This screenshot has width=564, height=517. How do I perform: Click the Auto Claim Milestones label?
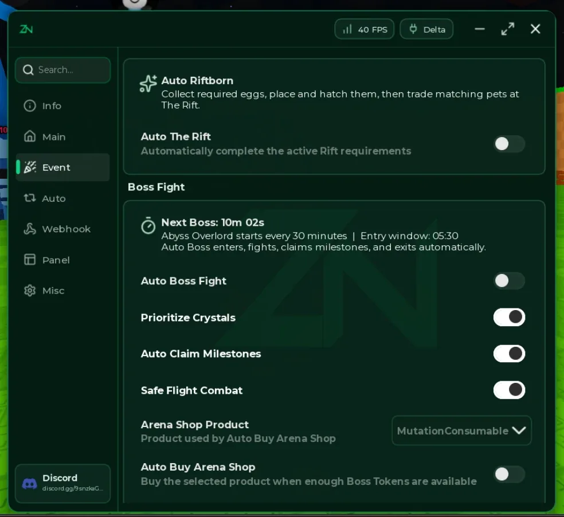pos(201,354)
